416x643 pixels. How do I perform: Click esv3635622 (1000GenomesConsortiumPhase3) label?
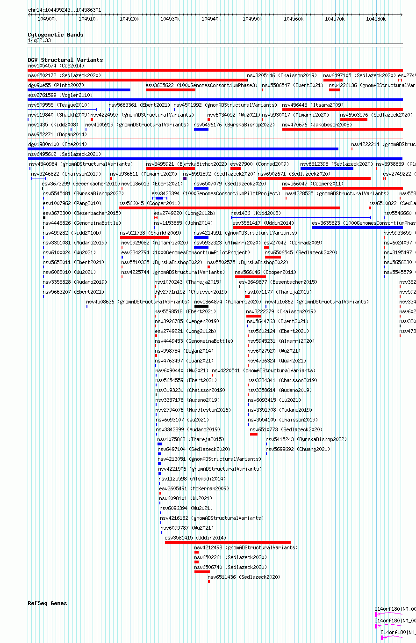click(201, 85)
